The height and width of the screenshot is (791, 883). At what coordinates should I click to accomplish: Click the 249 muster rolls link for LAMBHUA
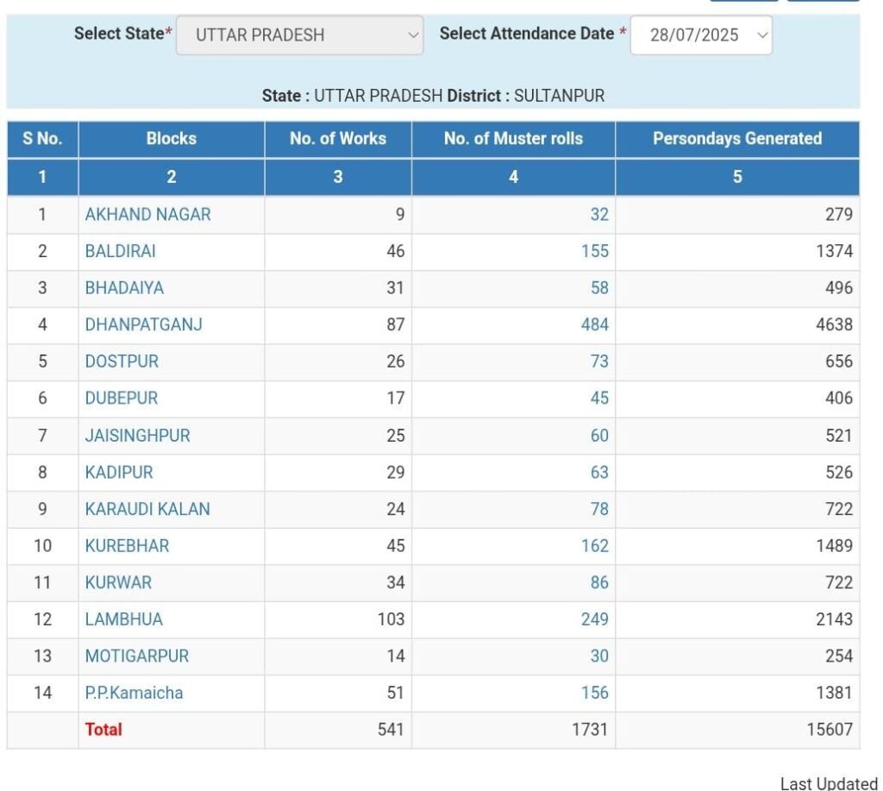(x=594, y=619)
